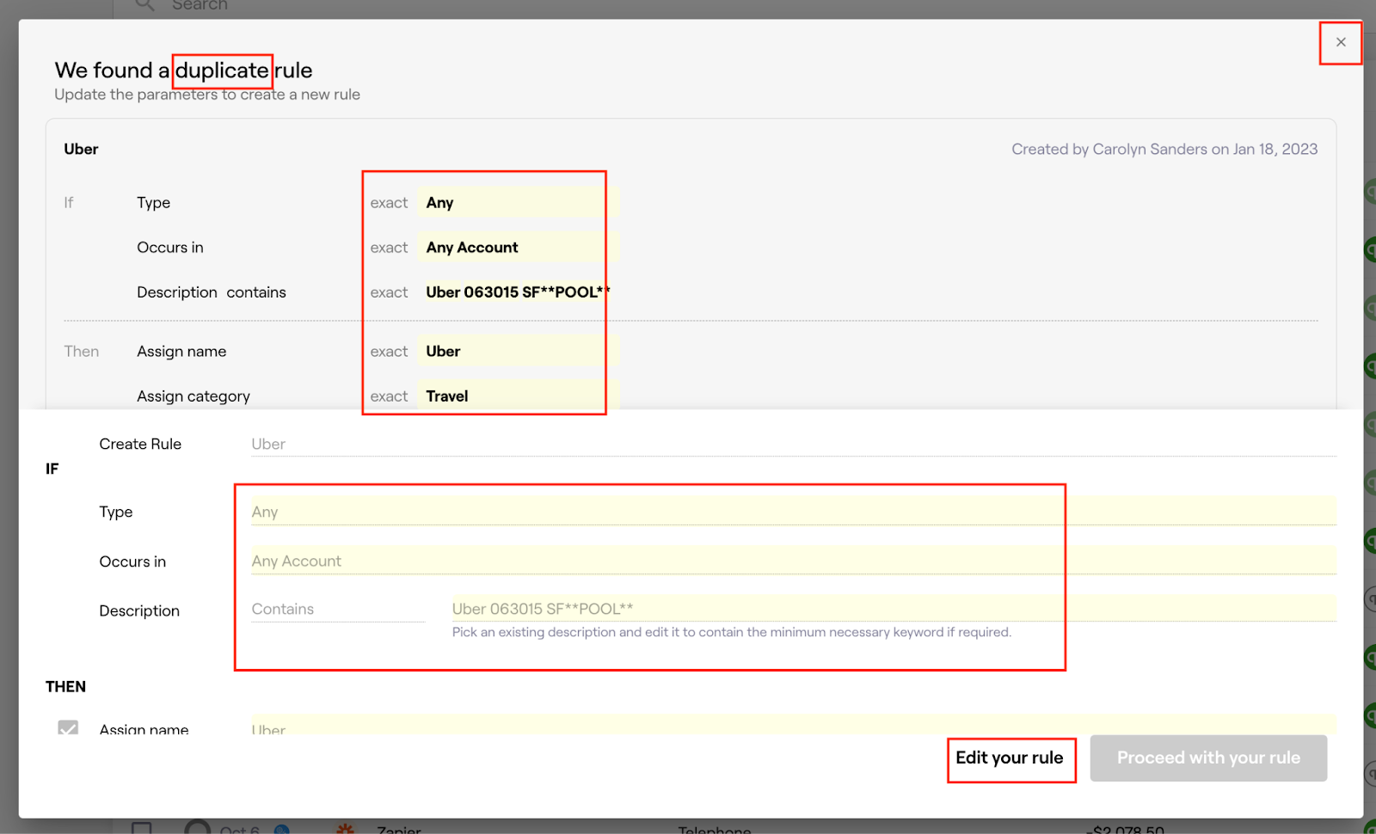
Task: Click the Telephone category in background table
Action: [715, 829]
